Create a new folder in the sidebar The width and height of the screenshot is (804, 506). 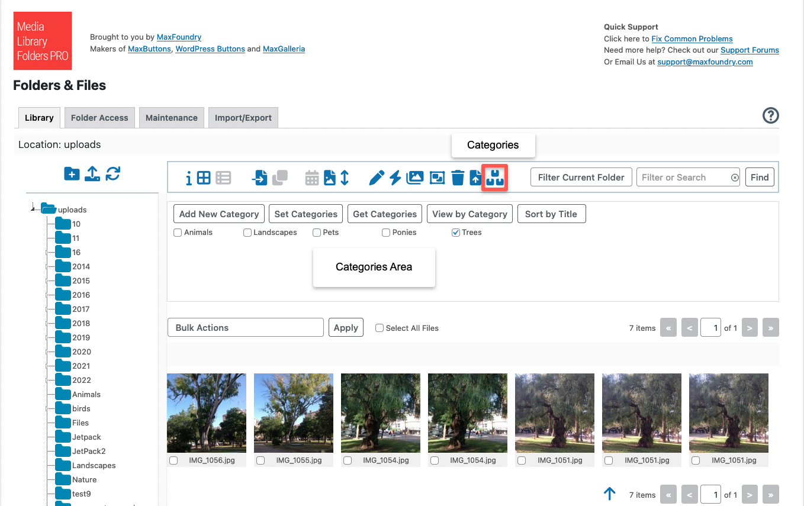coord(71,174)
